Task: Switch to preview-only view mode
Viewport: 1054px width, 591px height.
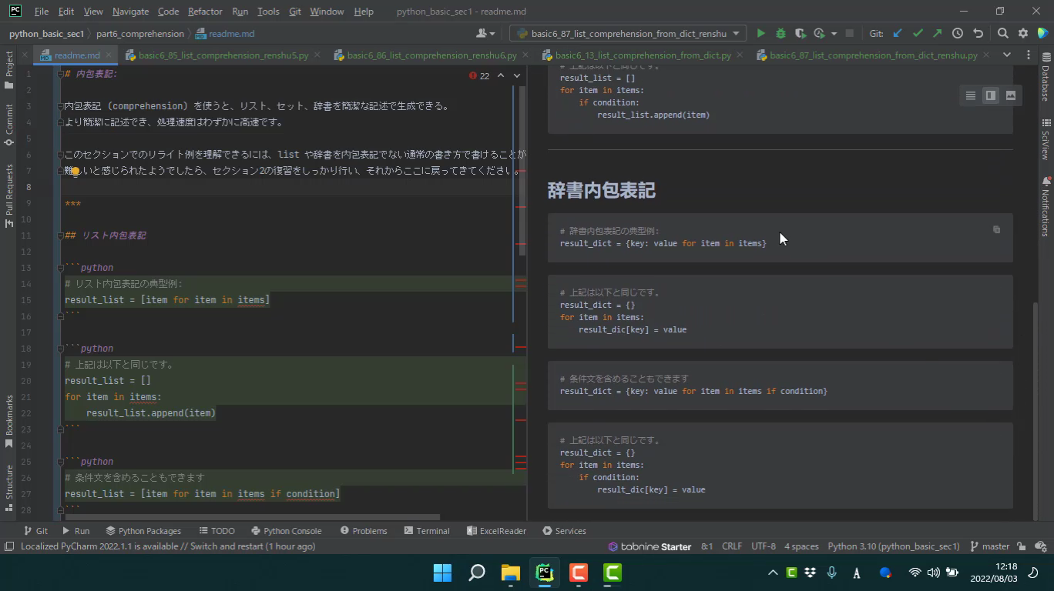Action: click(x=1010, y=95)
